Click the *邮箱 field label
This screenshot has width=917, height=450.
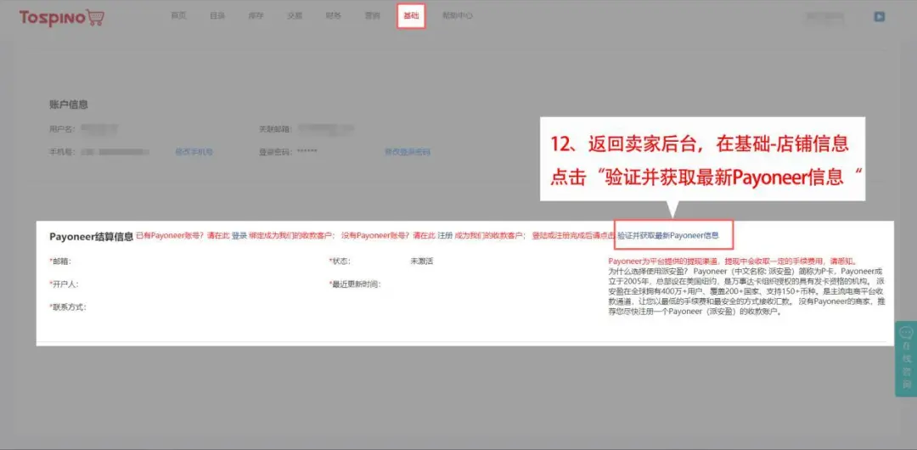click(60, 262)
